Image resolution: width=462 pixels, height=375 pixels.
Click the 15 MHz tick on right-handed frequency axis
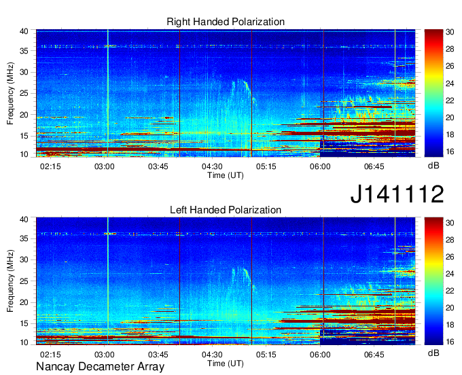click(x=24, y=136)
